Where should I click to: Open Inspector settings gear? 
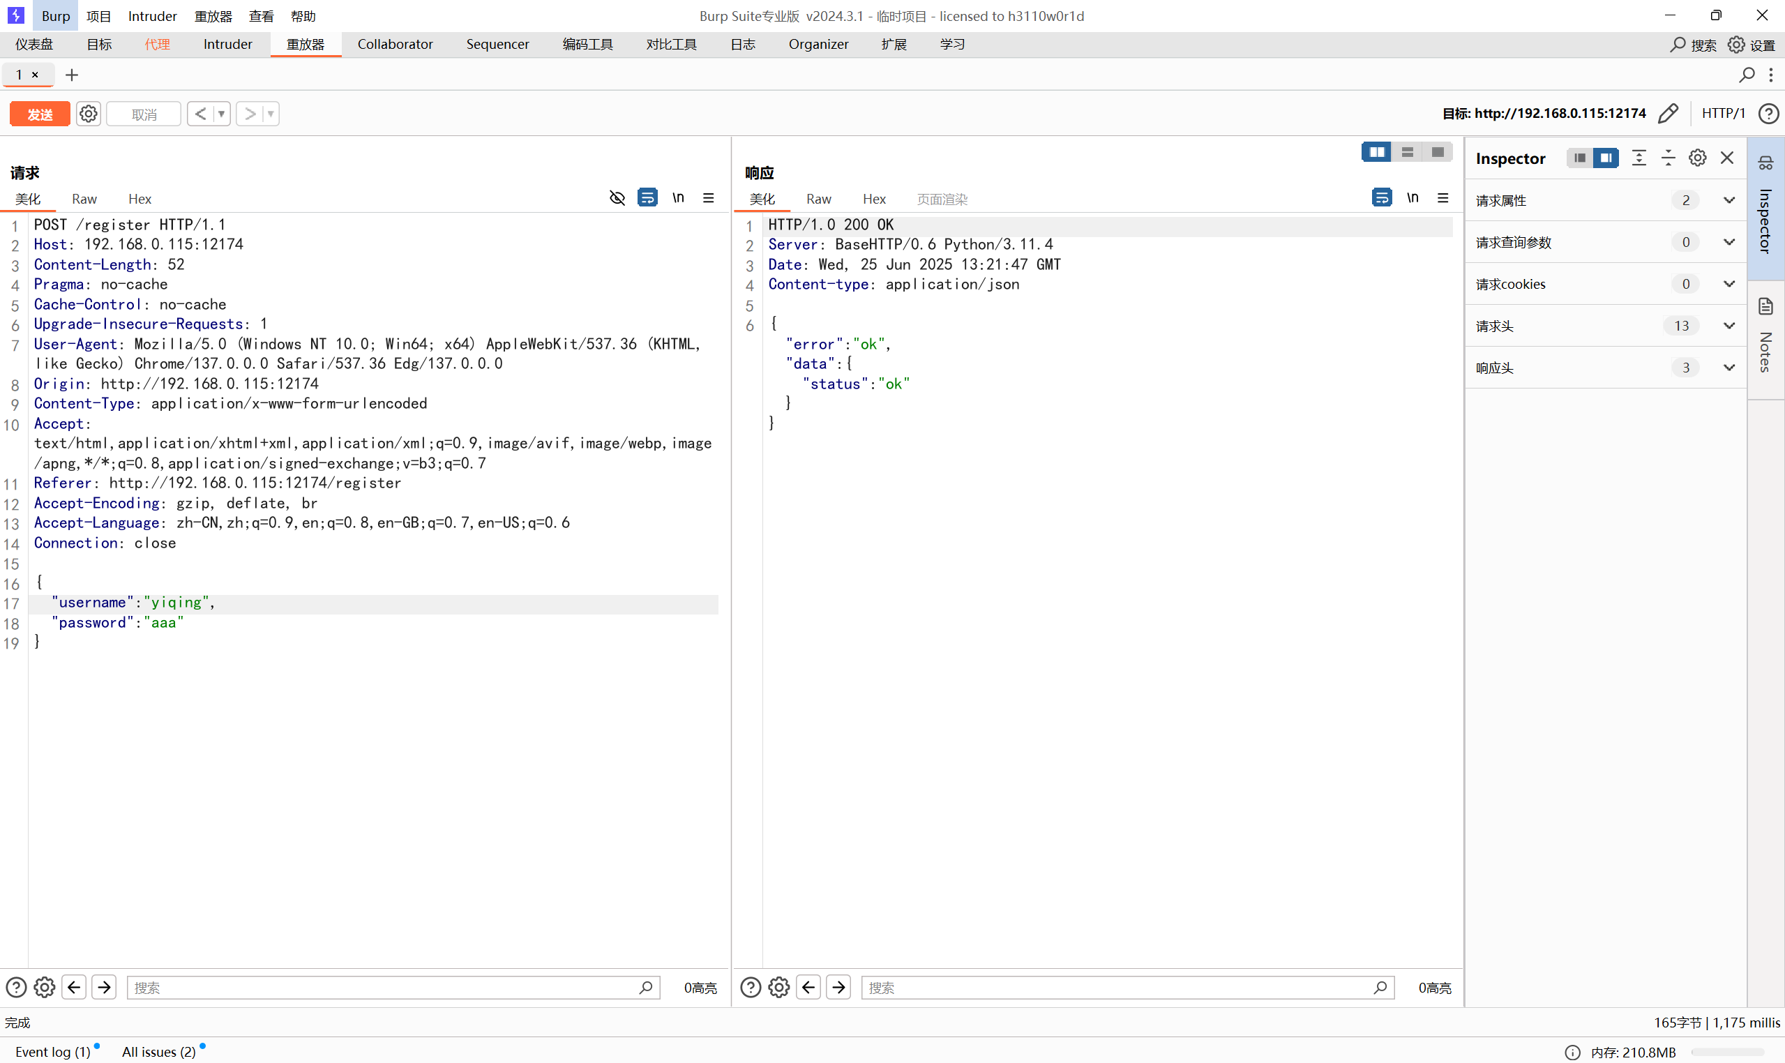[1698, 158]
